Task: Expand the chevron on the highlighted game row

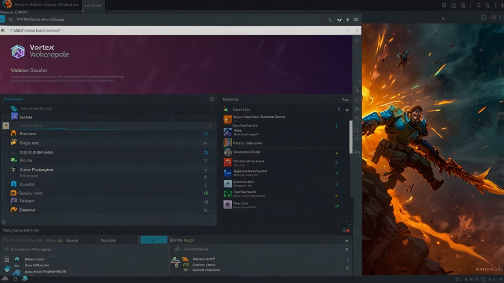Action: [212, 125]
